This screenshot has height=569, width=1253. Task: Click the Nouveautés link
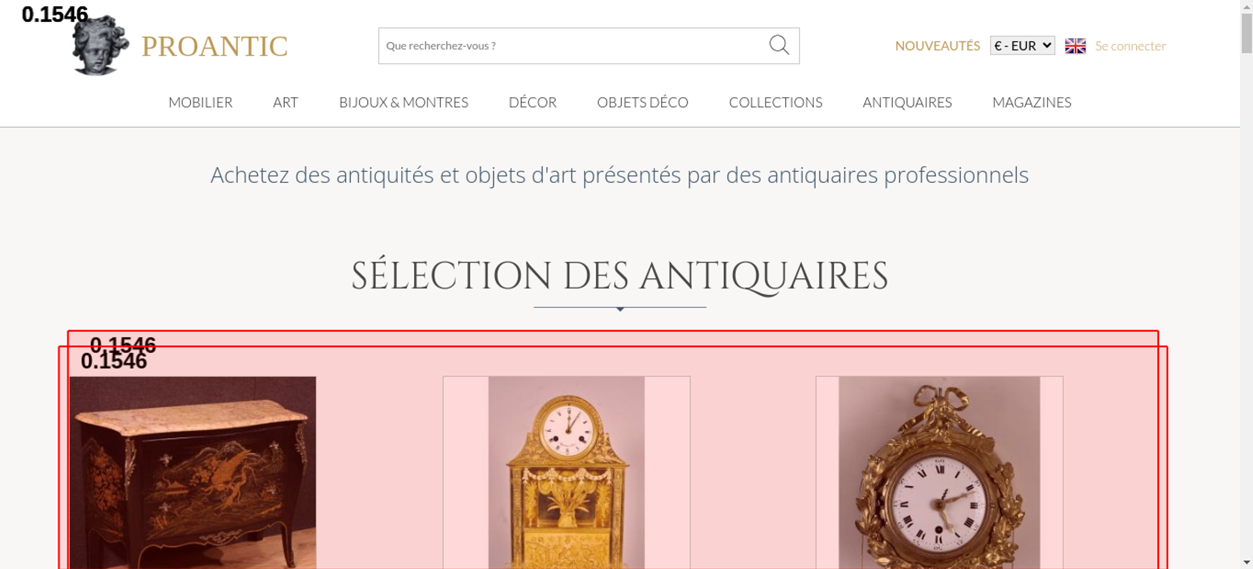(x=937, y=46)
